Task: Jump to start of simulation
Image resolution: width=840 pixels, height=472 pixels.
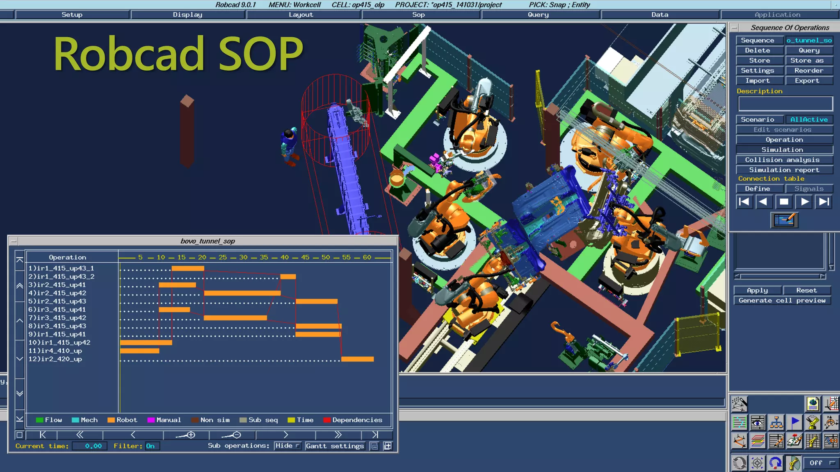Action: pyautogui.click(x=744, y=202)
